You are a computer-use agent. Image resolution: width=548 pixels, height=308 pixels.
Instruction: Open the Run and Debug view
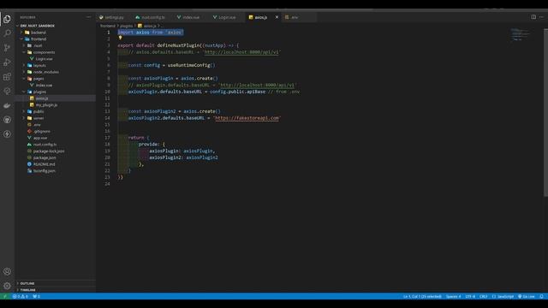7,62
